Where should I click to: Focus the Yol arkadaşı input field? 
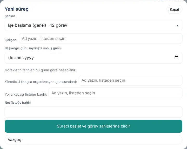(115, 93)
